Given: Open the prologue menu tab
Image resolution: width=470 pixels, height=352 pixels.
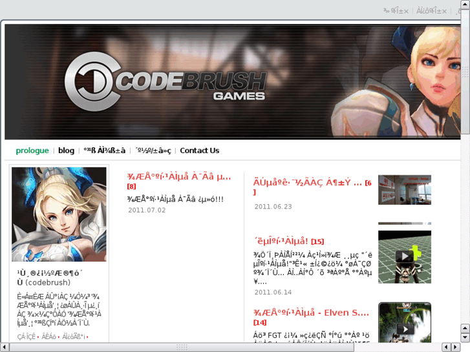Looking at the screenshot, I should [x=32, y=150].
